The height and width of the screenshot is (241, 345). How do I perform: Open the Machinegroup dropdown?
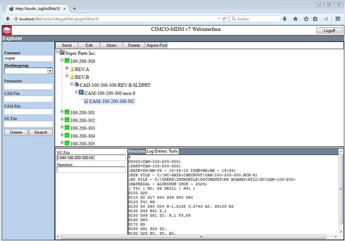50,71
